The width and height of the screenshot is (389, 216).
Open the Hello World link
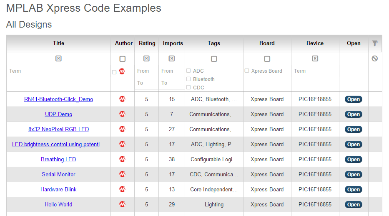(x=58, y=204)
